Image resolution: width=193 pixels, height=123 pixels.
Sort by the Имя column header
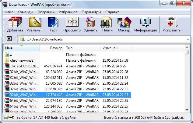[x=22, y=48]
